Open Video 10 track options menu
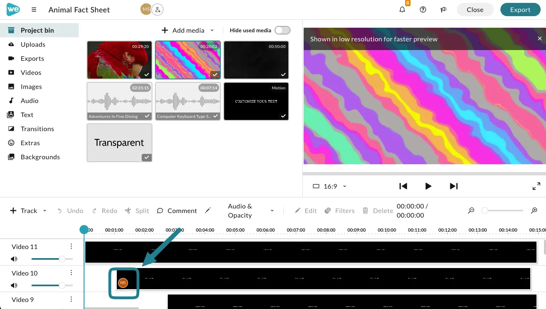This screenshot has width=546, height=309. click(71, 273)
